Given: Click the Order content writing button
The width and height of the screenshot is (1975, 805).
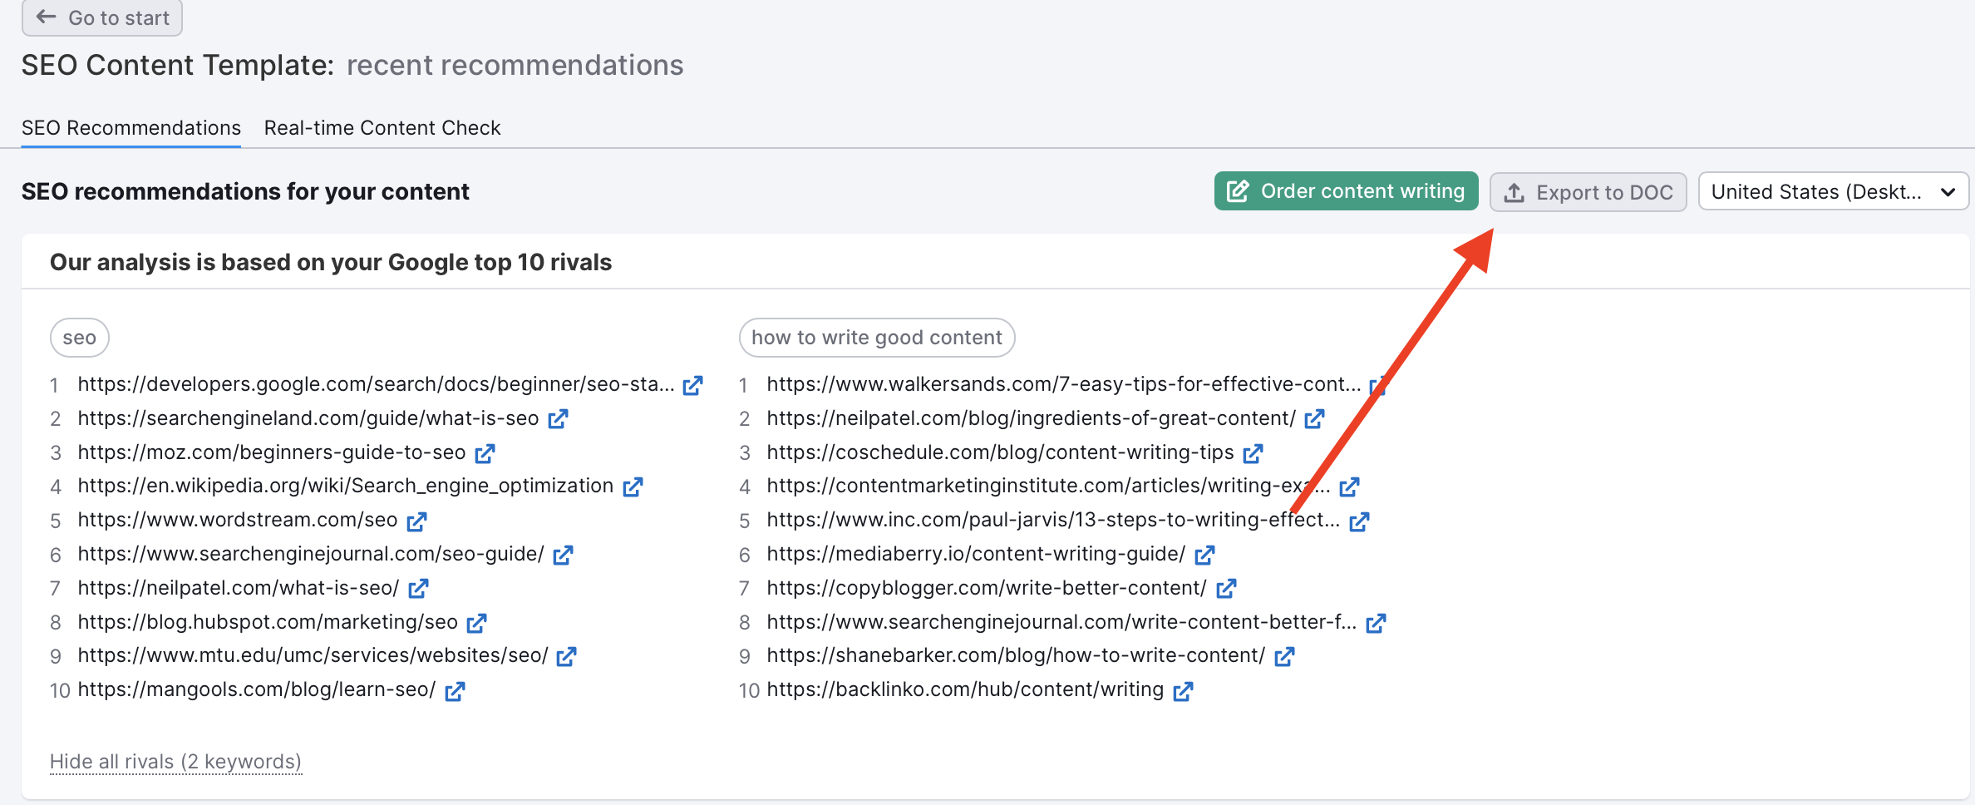Looking at the screenshot, I should tap(1346, 191).
